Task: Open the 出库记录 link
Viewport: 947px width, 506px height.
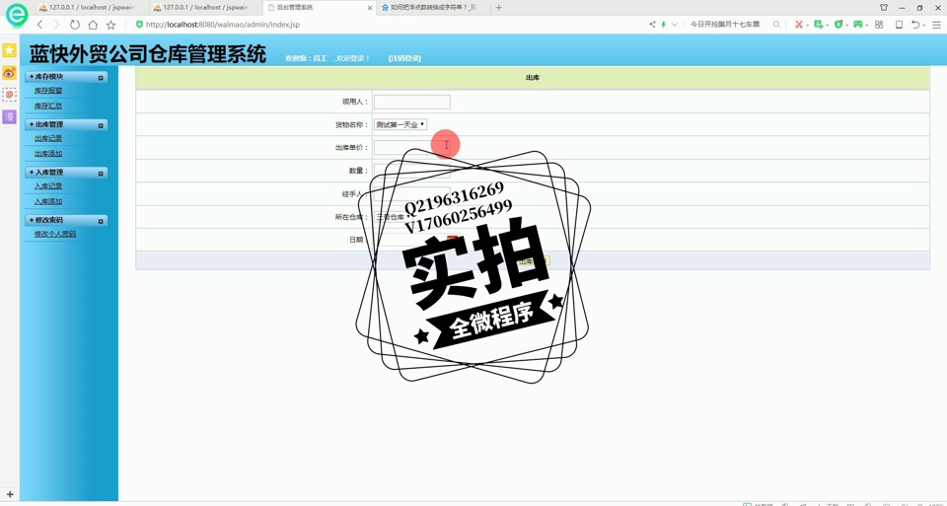Action: 48,139
